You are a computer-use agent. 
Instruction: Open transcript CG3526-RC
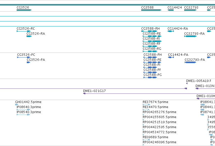26,29
